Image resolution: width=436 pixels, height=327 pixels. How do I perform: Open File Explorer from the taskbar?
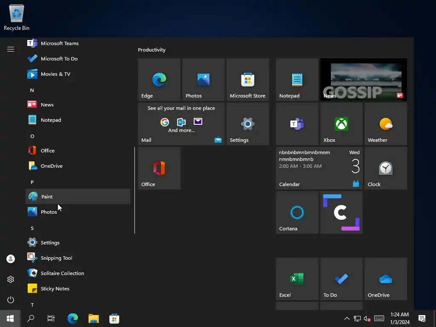click(x=94, y=318)
